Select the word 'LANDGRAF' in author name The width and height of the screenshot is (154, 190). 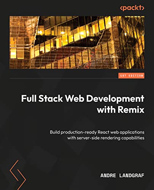[x=132, y=176]
